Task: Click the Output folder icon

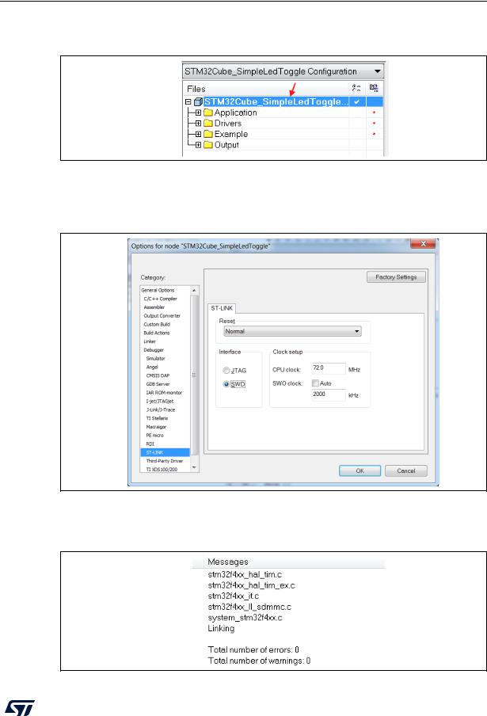Action: pos(208,145)
